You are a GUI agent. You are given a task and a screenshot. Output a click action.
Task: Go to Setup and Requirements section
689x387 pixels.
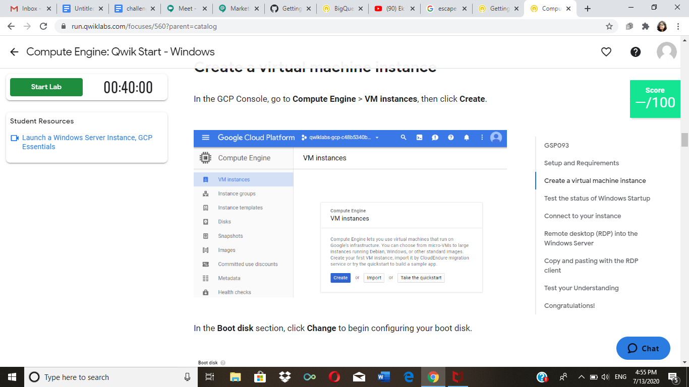[x=582, y=163]
